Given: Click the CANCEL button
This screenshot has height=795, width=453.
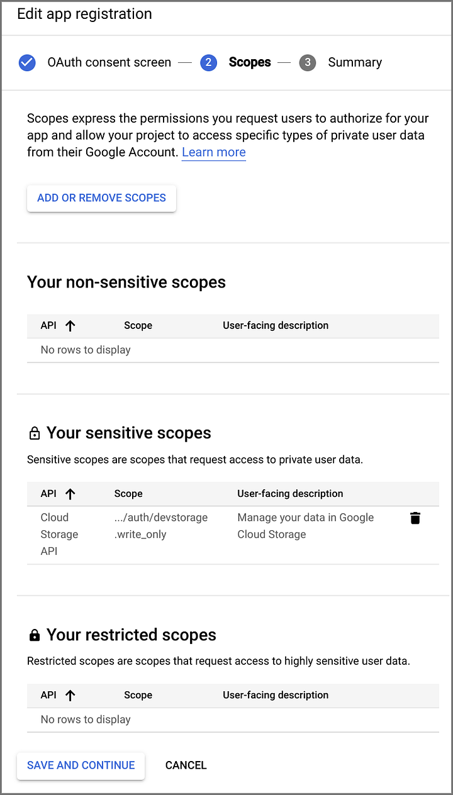Looking at the screenshot, I should 186,765.
